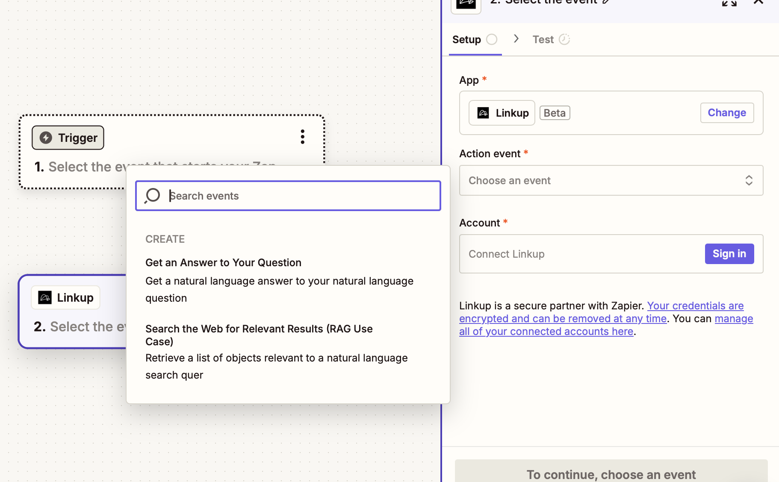
Task: Click the Linkup app chip in App field
Action: (x=502, y=113)
